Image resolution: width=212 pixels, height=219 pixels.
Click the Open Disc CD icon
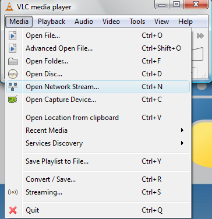point(13,74)
